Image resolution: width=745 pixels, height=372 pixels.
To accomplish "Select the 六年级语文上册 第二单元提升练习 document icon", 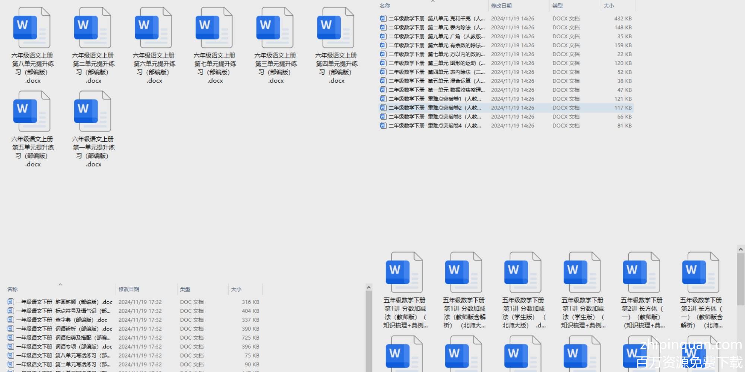I will (x=92, y=28).
